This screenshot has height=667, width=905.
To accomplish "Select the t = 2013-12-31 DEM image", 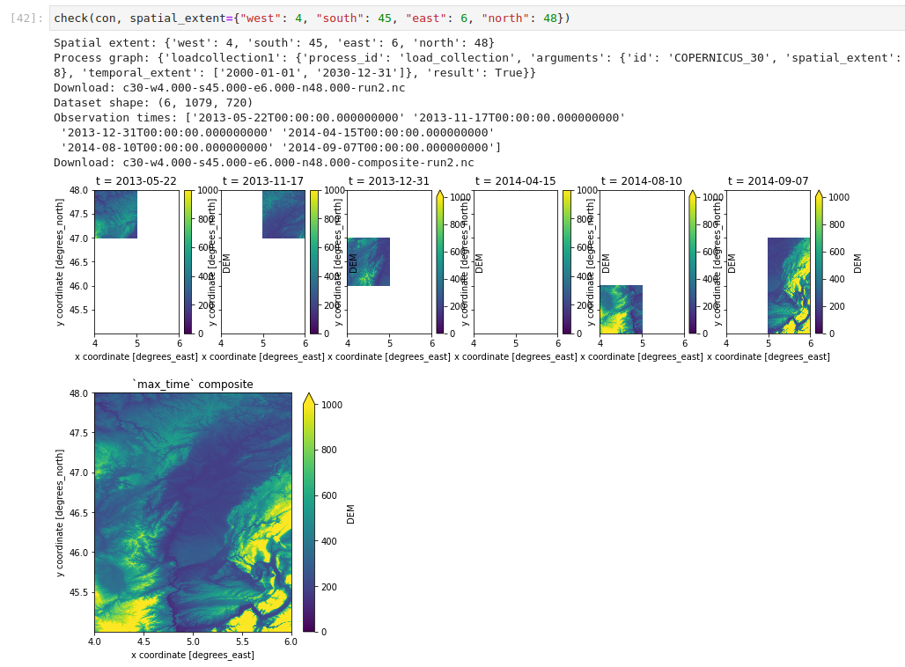I will coord(368,261).
